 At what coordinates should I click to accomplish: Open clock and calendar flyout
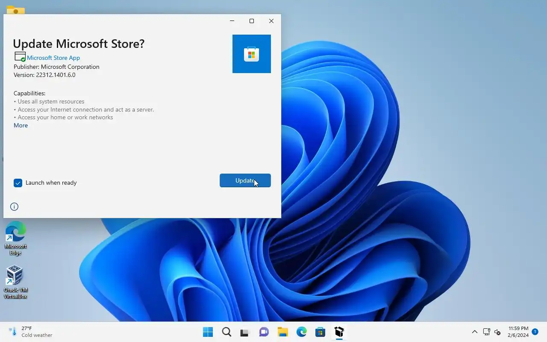pos(518,332)
